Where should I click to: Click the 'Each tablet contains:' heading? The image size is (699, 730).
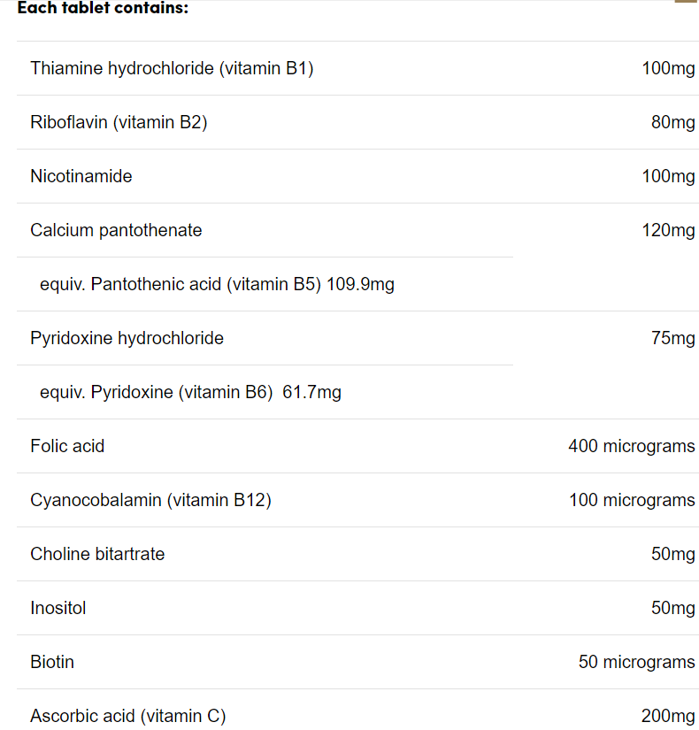[103, 7]
